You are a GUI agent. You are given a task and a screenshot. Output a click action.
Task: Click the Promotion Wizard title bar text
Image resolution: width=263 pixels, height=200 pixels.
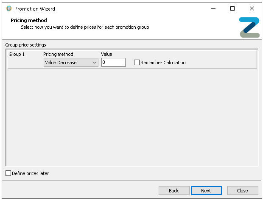tap(35, 8)
